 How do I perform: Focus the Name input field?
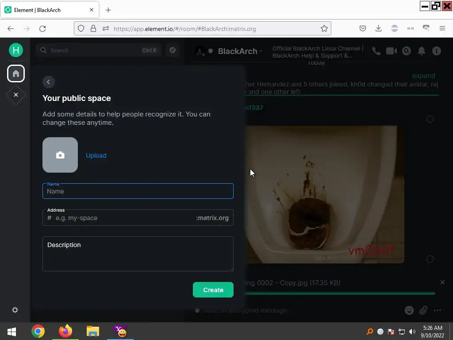point(138,191)
